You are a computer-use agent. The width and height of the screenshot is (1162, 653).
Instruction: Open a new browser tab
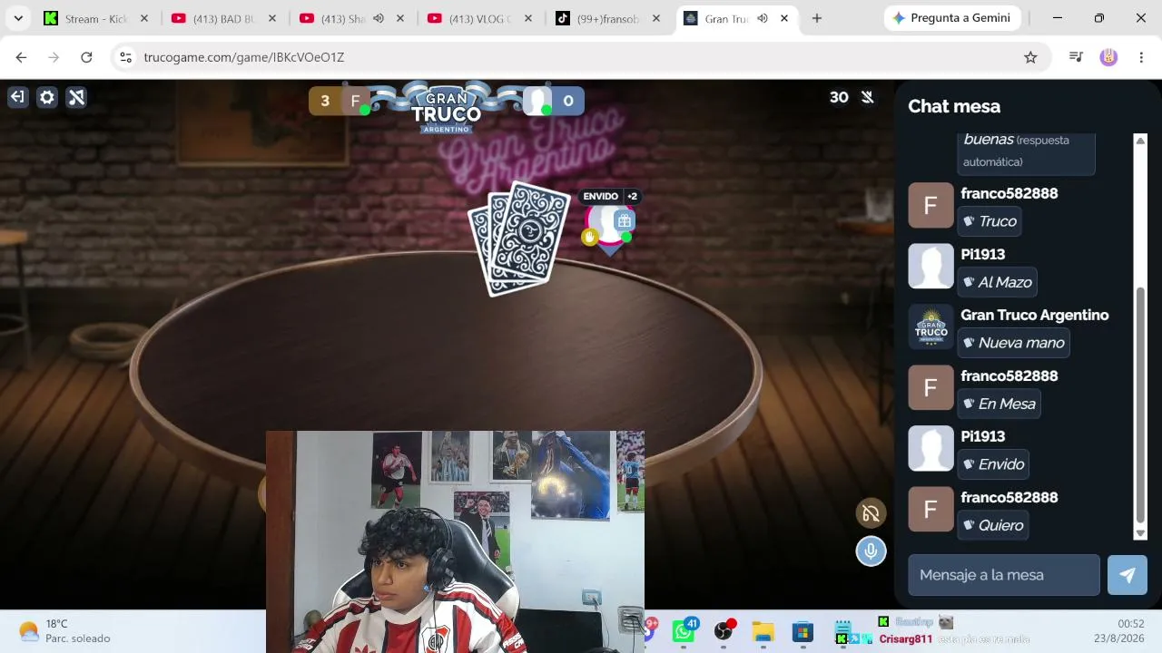[817, 18]
